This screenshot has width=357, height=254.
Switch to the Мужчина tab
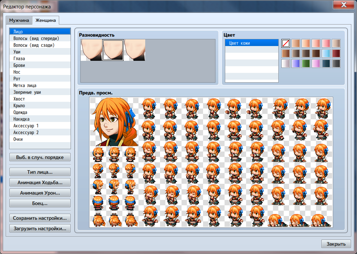(19, 20)
